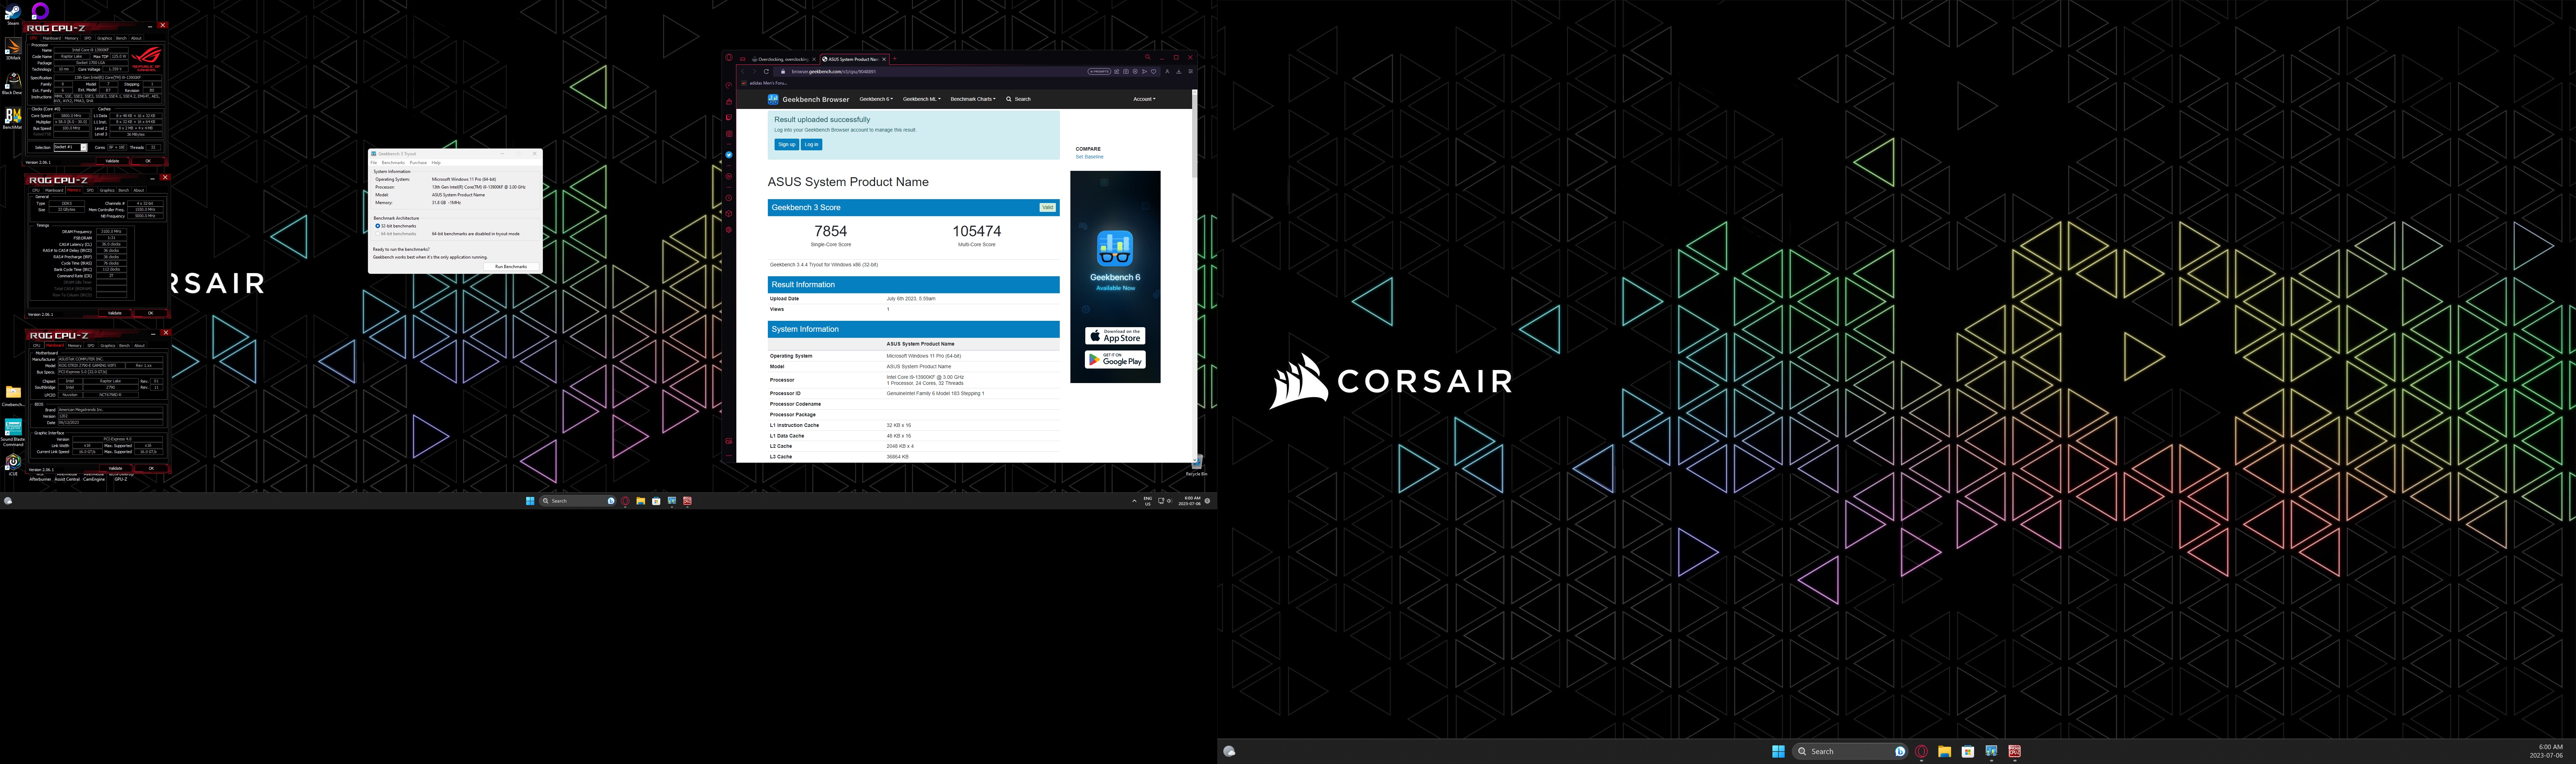2576x764 pixels.
Task: Click Validate in top CPU-Z window
Action: click(x=112, y=161)
